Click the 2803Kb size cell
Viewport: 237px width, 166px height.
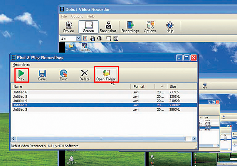(x=175, y=109)
